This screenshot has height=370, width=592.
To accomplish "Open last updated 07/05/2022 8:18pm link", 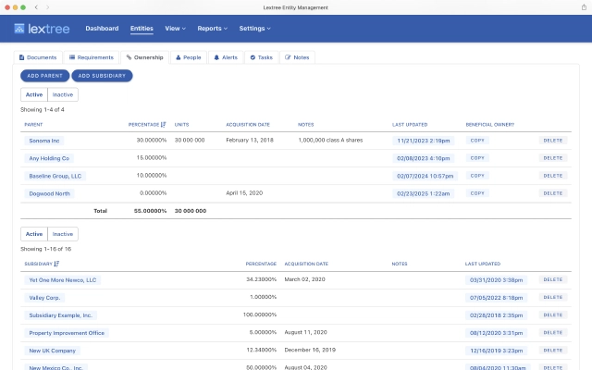I will click(x=496, y=298).
